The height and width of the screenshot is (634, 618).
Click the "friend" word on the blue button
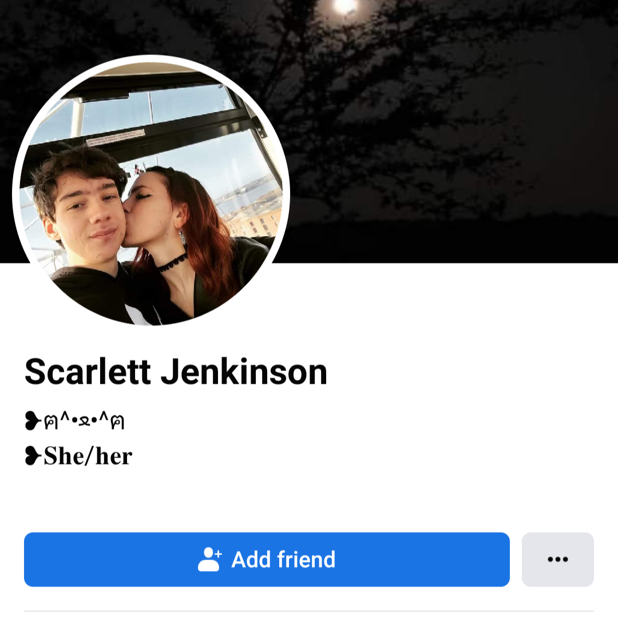(x=306, y=559)
